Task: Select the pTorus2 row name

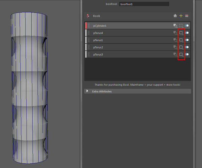Action: 98,47
